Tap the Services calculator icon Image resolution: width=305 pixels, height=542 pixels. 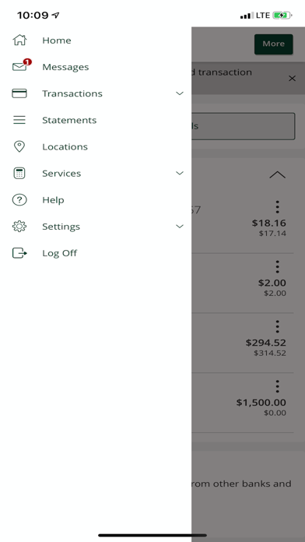19,173
